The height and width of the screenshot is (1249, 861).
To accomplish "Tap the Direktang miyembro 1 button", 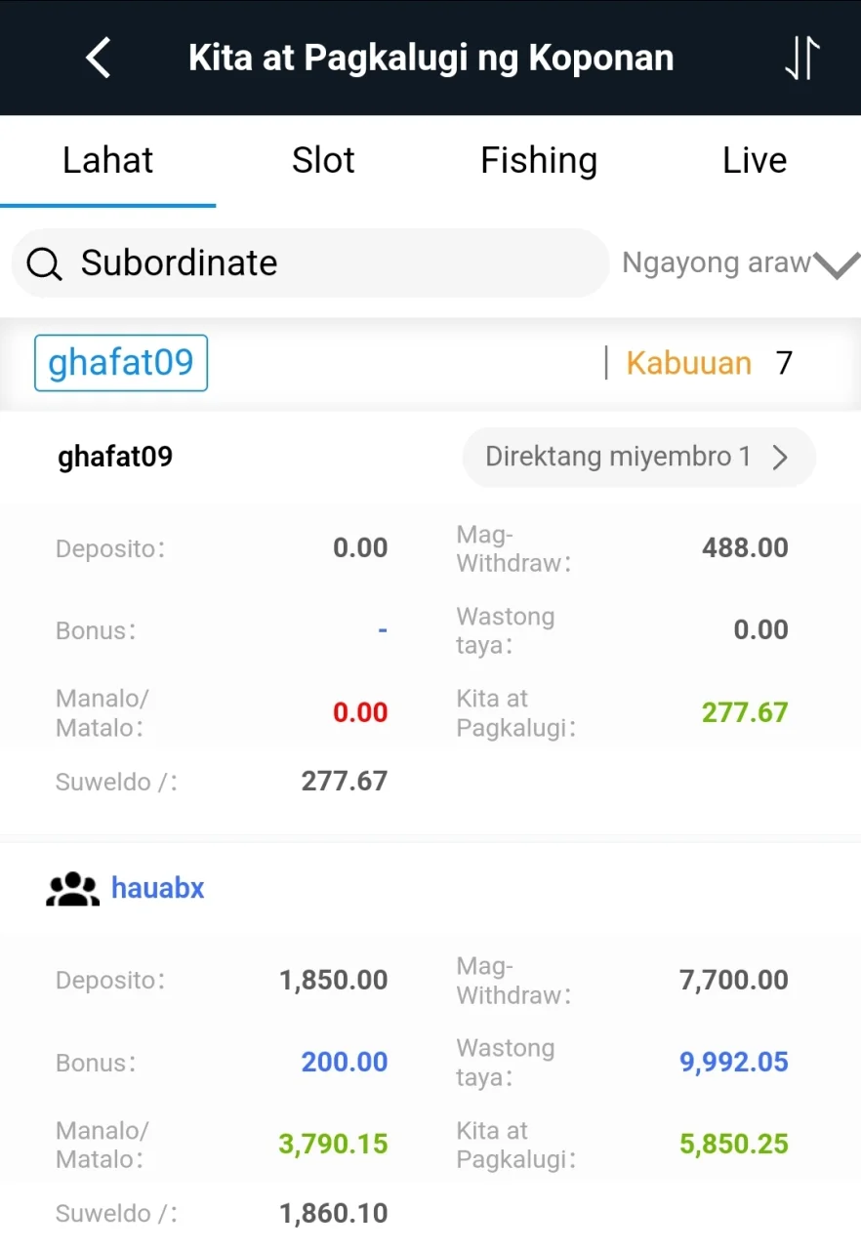I will click(638, 458).
